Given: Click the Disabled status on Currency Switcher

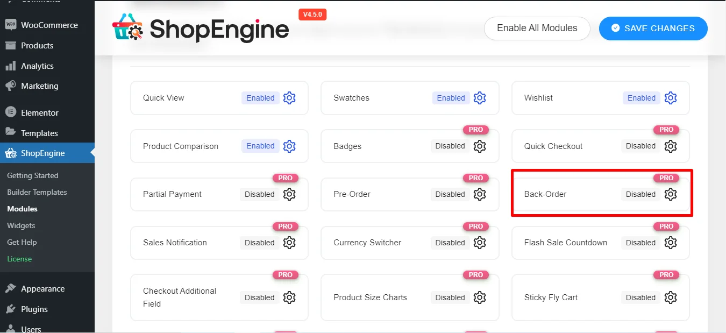Looking at the screenshot, I should [x=450, y=243].
